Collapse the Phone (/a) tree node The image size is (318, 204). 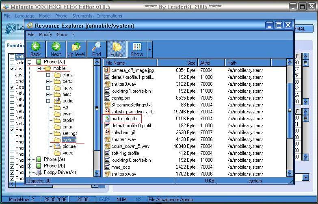29,62
